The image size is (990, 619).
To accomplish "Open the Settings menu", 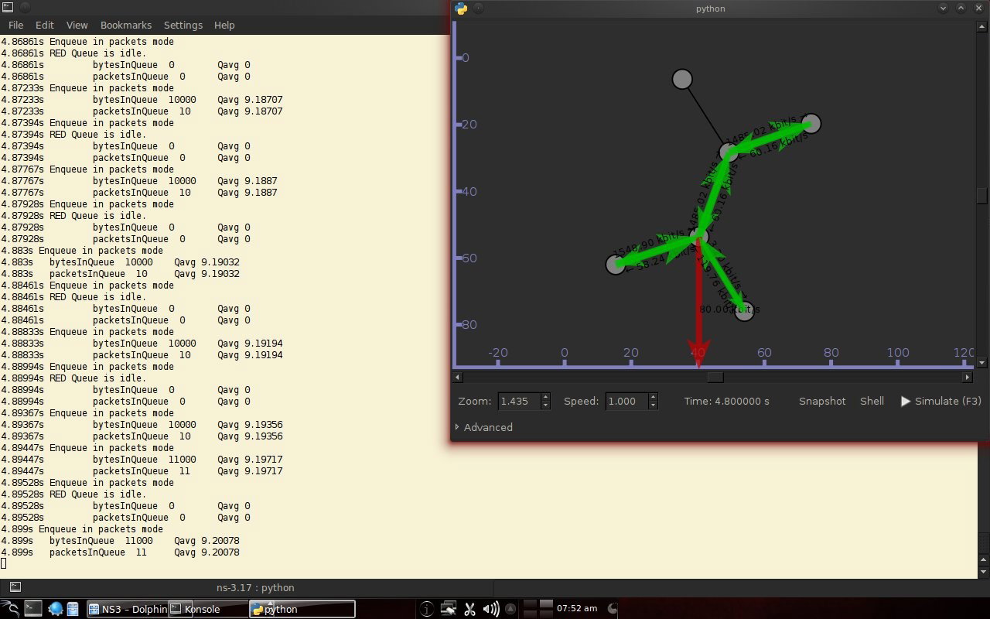I will pyautogui.click(x=183, y=25).
